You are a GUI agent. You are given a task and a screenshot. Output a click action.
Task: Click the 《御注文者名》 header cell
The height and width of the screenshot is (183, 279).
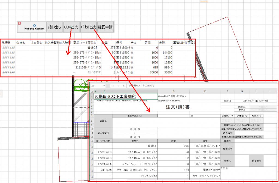[x=135, y=116]
